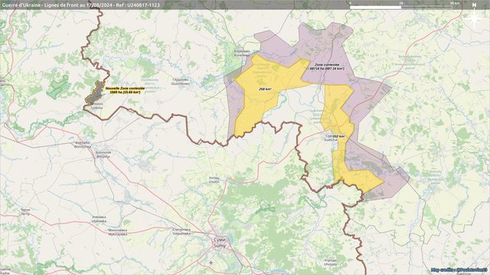
Task: Click the Sumy city label
Action: (220, 242)
